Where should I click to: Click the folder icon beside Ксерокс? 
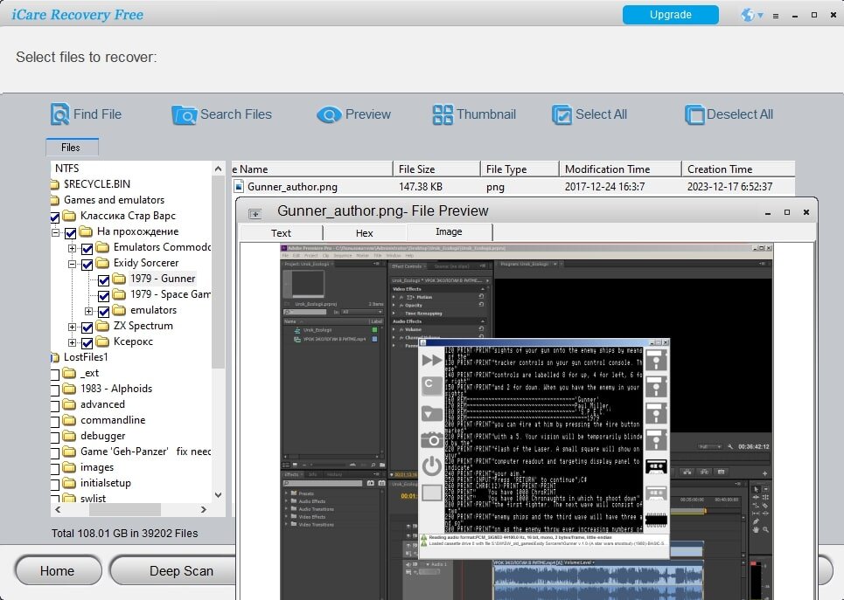pyautogui.click(x=102, y=341)
